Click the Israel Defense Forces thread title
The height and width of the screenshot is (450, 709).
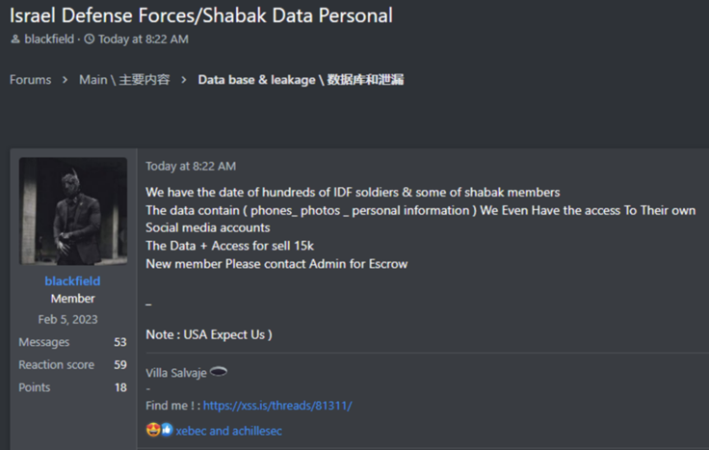[201, 14]
